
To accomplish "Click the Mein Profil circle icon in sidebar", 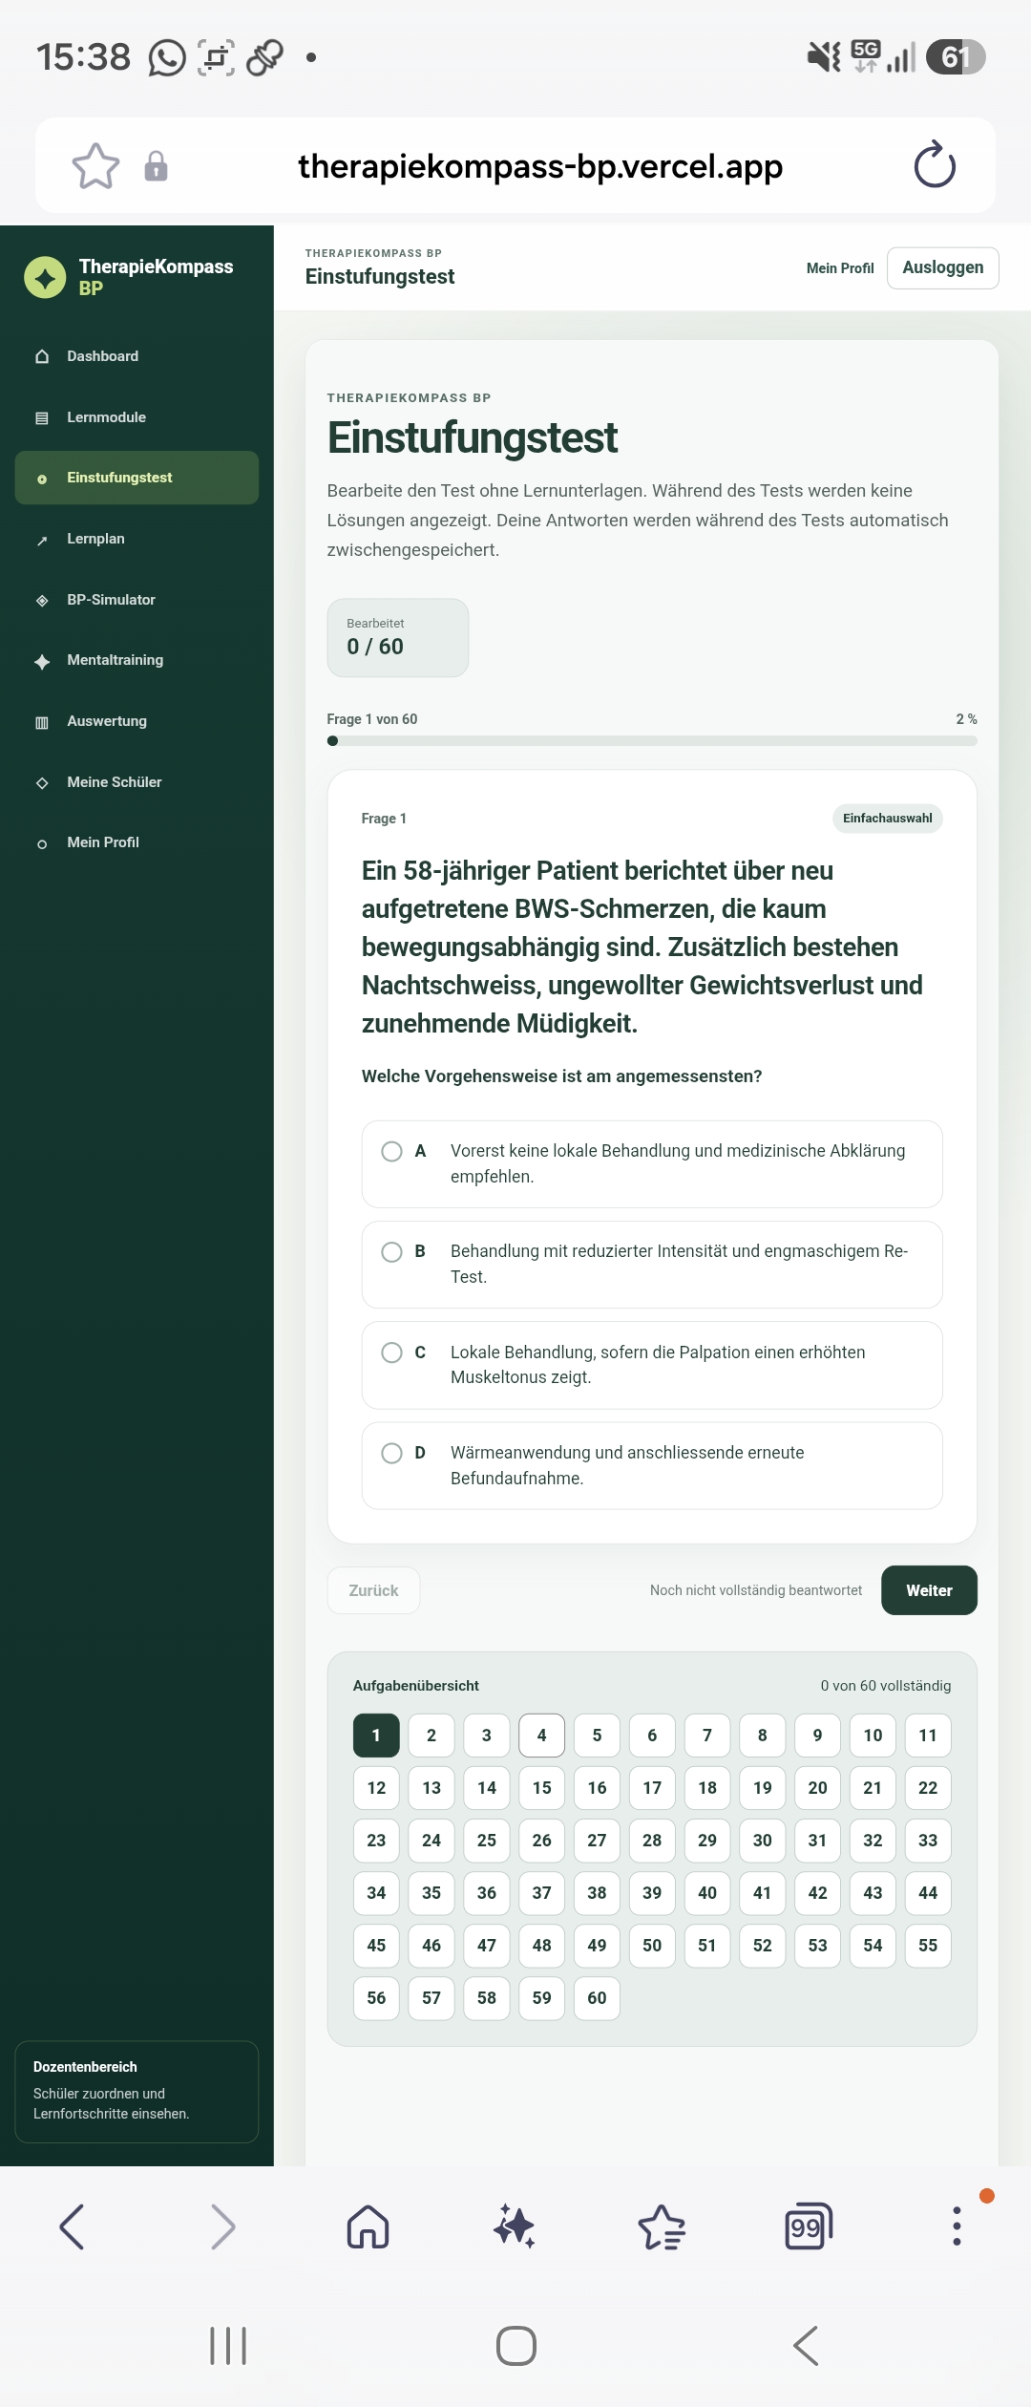I will (42, 843).
